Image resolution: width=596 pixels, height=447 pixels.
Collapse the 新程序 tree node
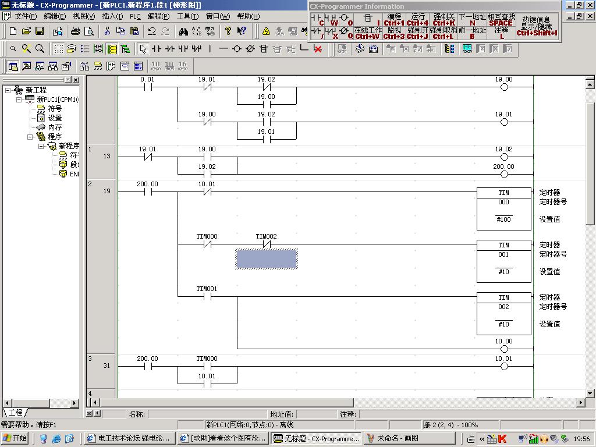click(41, 146)
